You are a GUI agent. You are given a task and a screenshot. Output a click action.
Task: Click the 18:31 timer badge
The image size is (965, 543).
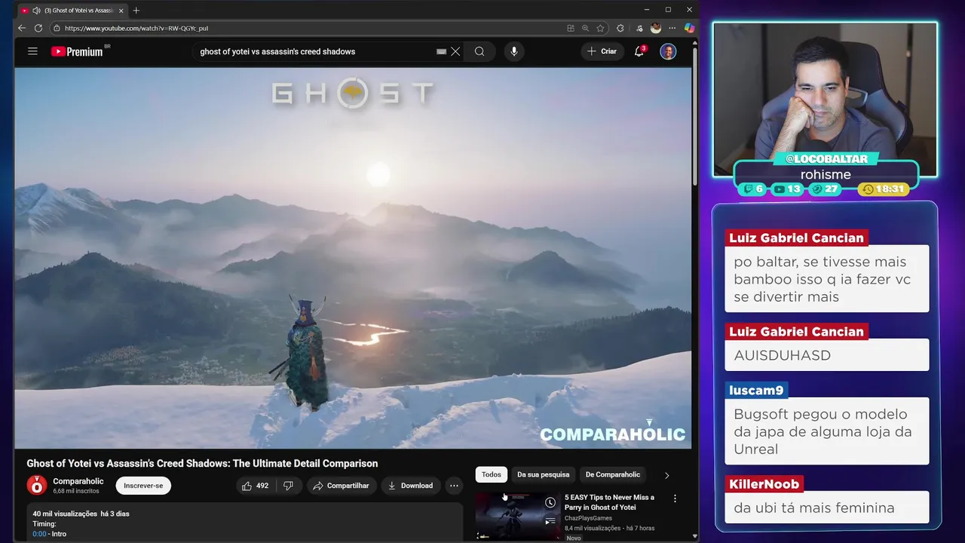(x=884, y=189)
